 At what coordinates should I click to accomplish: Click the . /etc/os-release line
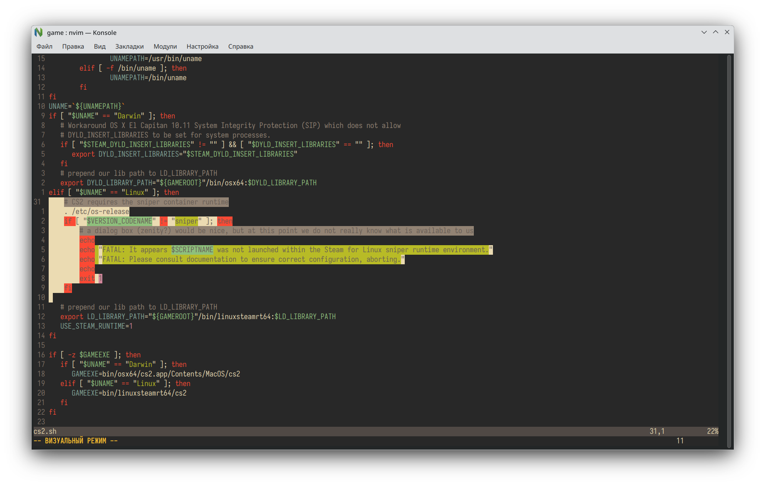(x=97, y=212)
